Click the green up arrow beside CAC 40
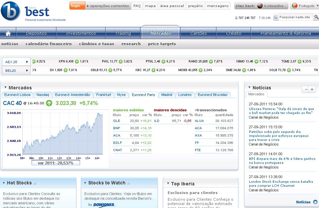This screenshot has width=319, height=208. (x=49, y=103)
